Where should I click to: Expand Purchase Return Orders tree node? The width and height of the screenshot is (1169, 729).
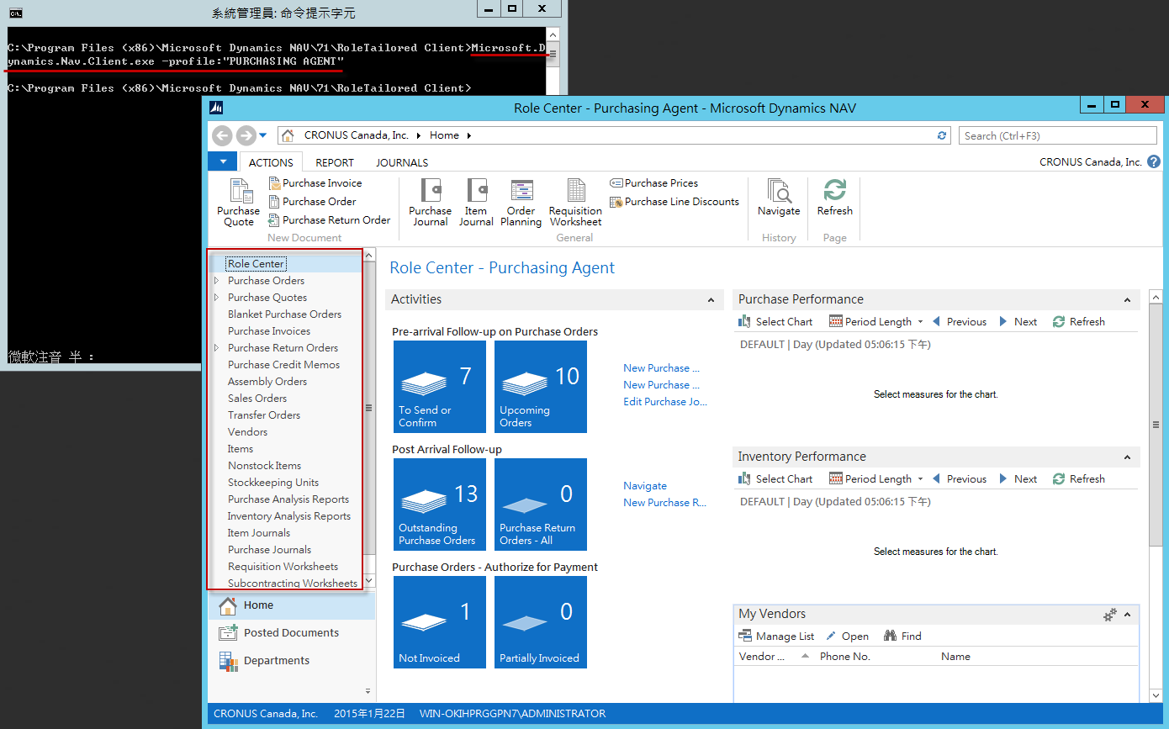216,348
